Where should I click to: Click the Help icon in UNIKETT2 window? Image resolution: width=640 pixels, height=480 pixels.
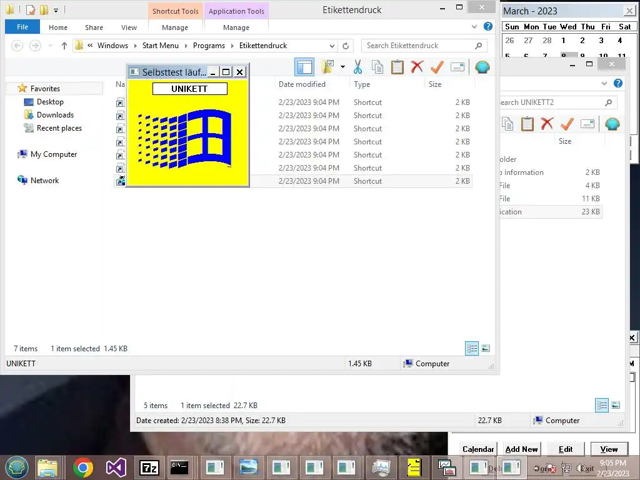tap(618, 83)
